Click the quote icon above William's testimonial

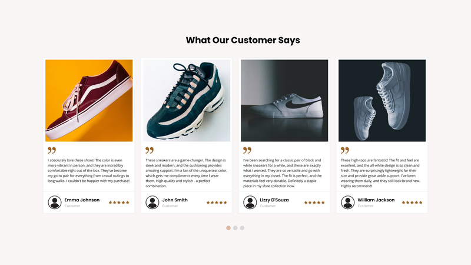pyautogui.click(x=345, y=151)
